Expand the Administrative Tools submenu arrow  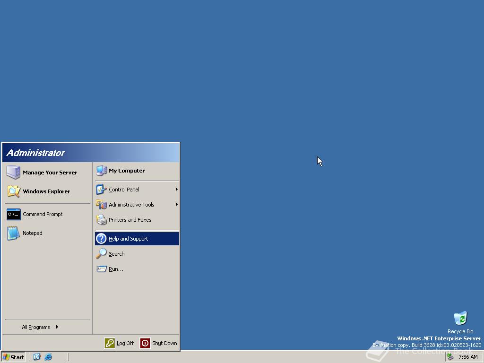coord(177,204)
